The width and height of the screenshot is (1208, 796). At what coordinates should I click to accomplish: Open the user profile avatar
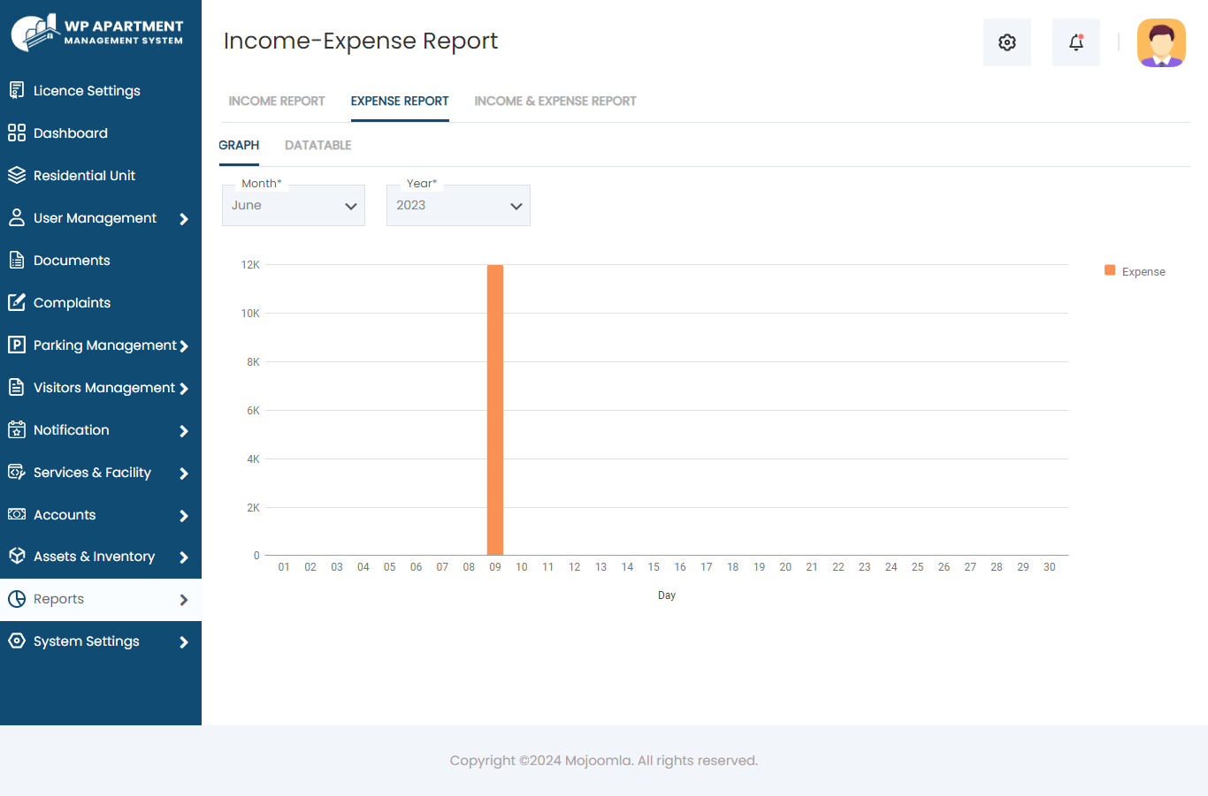click(x=1161, y=42)
